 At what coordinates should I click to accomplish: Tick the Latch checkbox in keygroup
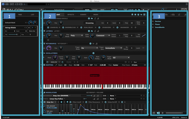(143, 48)
